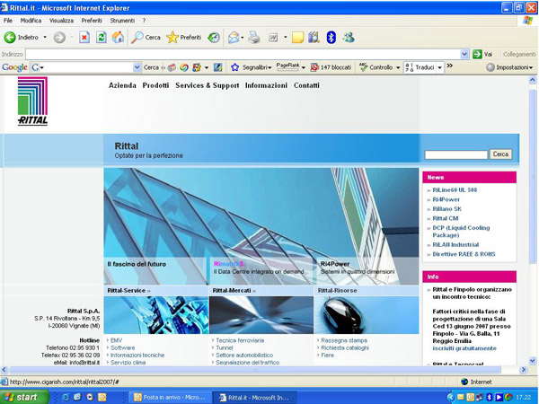Open Services & Support navigation item
This screenshot has width=539, height=404.
pos(207,85)
